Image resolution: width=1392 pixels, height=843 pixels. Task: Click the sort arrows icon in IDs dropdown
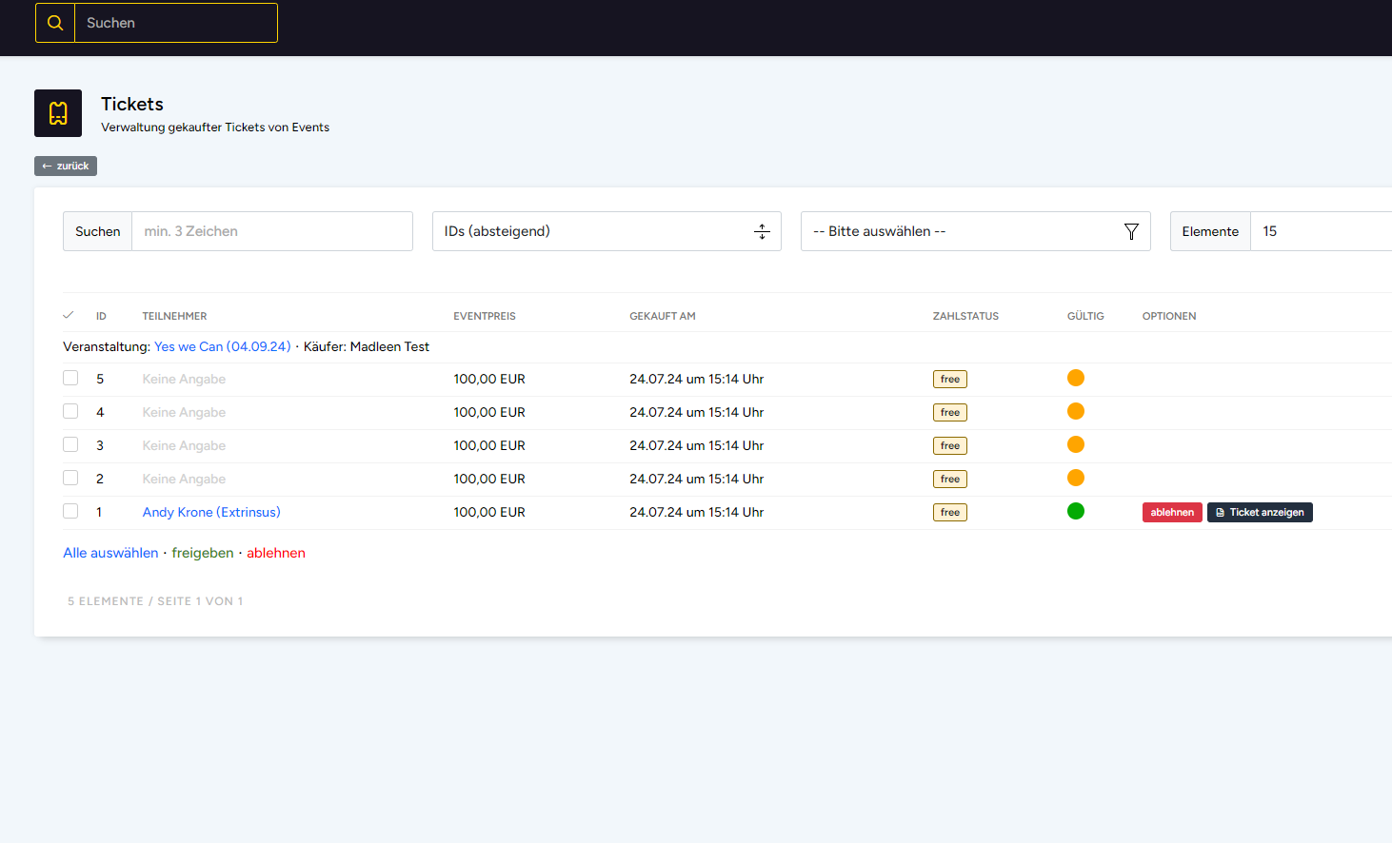(x=762, y=231)
